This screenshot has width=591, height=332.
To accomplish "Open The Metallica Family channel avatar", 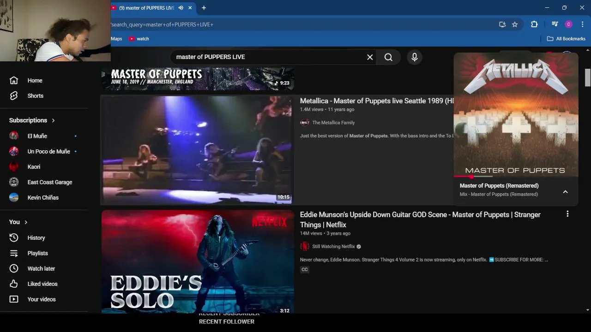I will (x=305, y=123).
